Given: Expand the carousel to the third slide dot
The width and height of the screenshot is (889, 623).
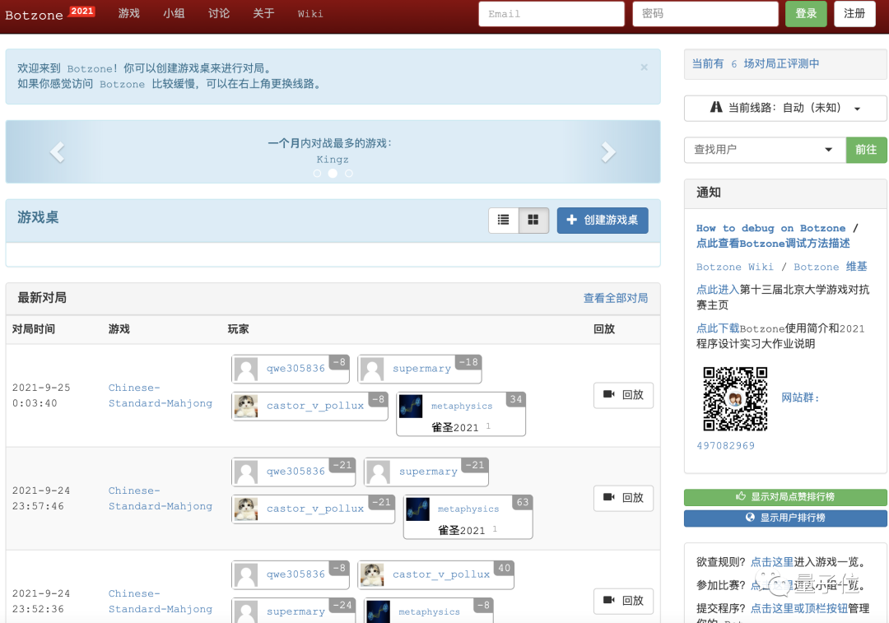Looking at the screenshot, I should (348, 174).
